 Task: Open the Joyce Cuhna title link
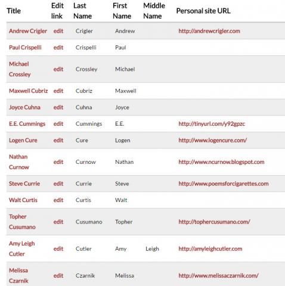[x=24, y=107]
